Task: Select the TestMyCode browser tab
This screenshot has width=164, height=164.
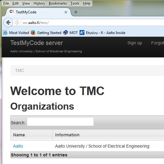Action: [38, 12]
